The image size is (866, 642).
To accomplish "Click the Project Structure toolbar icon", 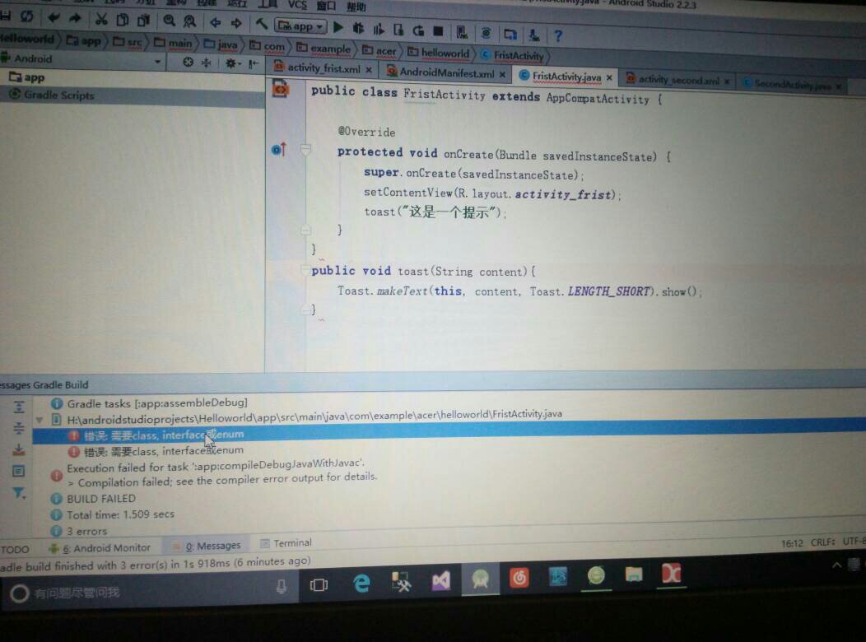I will tap(510, 35).
